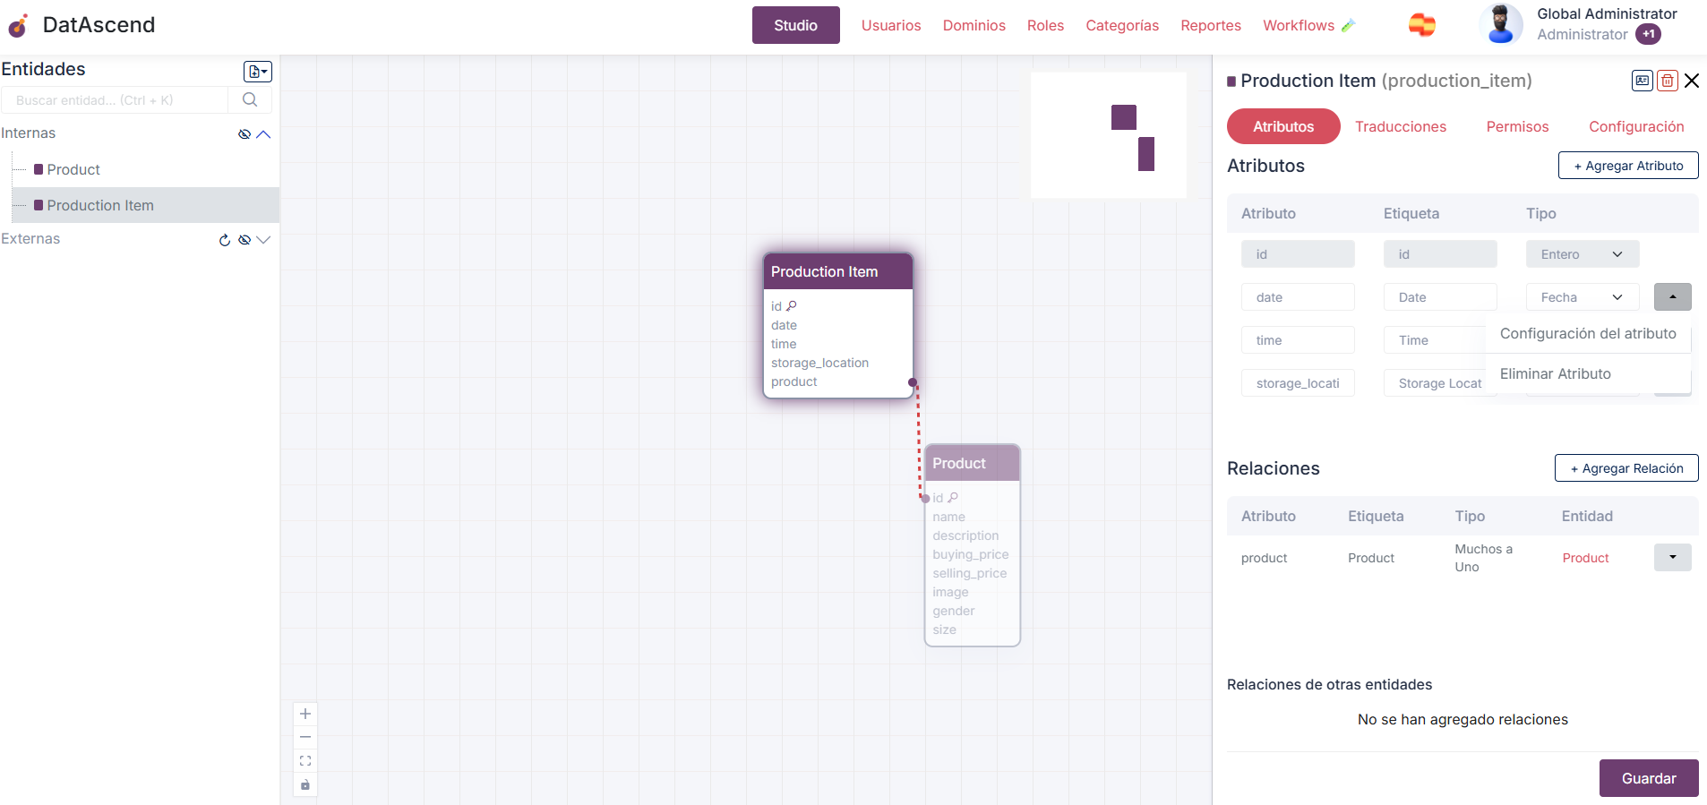The width and height of the screenshot is (1707, 805).
Task: Refresh the Externas entities list
Action: [x=225, y=240]
